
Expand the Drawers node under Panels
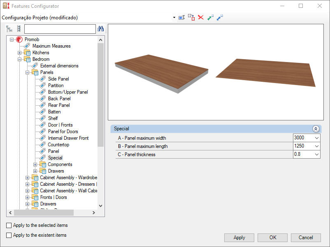tap(35, 171)
